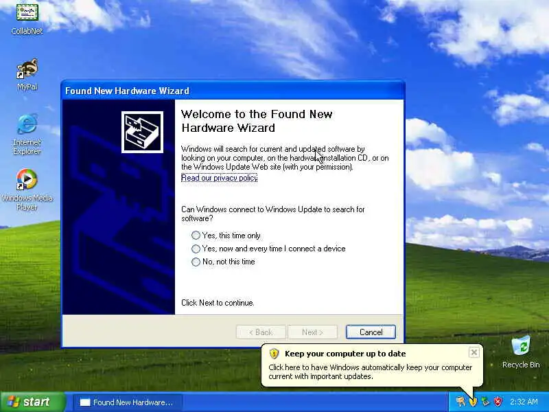Click the balloon text about automatic updates
Screen dimensions: 549x412
pos(370,371)
